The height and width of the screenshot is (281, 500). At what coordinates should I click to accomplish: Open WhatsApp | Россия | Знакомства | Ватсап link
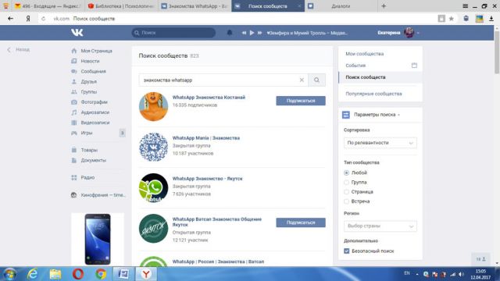click(x=218, y=261)
